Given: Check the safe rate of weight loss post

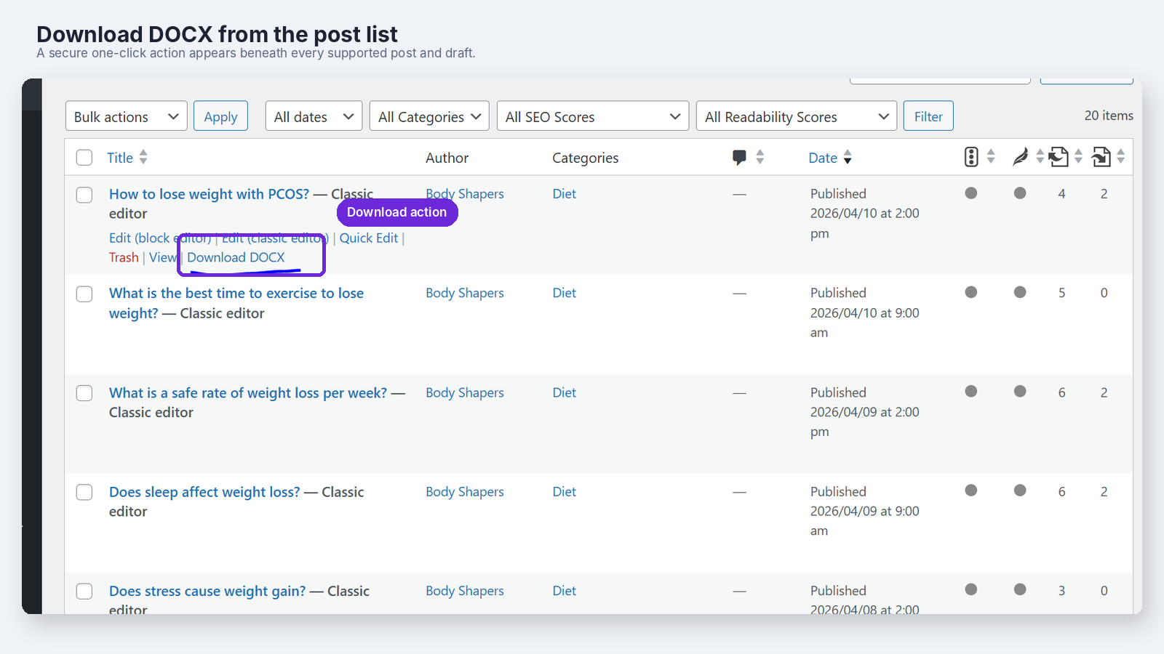Looking at the screenshot, I should pos(84,393).
